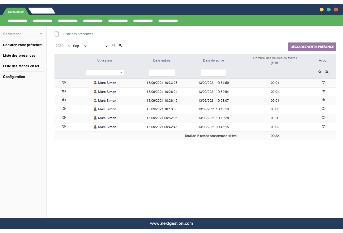Click the Date entrée filter field
This screenshot has width=343, height=233.
click(162, 73)
